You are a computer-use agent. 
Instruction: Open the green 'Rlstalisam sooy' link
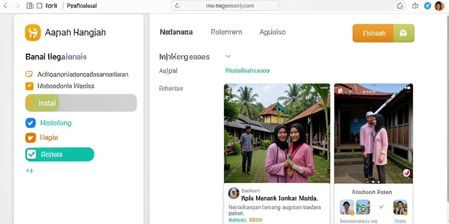[x=247, y=70]
